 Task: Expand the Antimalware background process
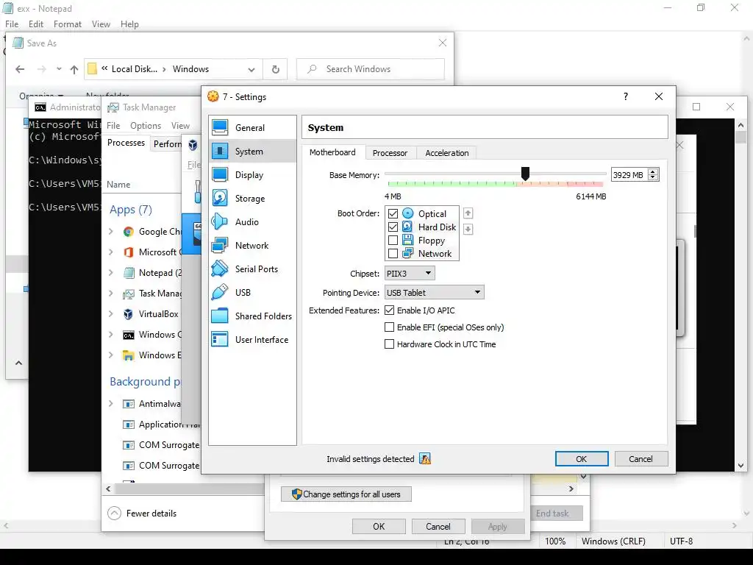click(x=111, y=404)
